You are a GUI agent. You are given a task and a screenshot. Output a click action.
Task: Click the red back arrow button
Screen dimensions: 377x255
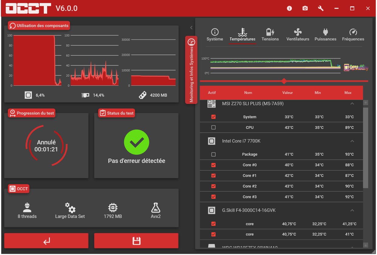pos(46,241)
